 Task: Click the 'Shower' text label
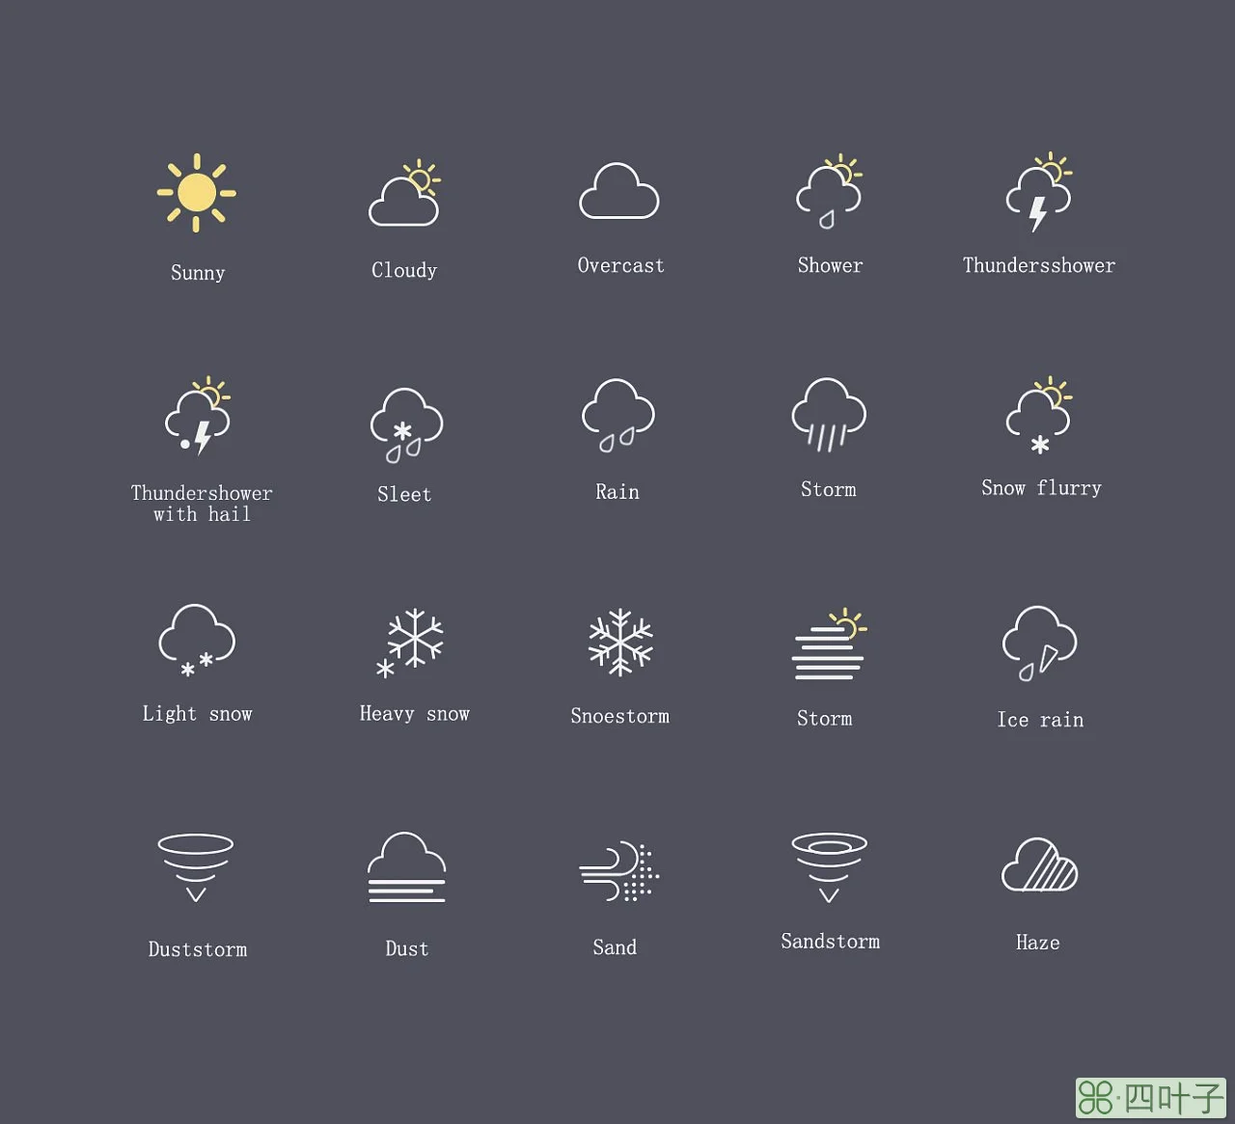(x=830, y=265)
